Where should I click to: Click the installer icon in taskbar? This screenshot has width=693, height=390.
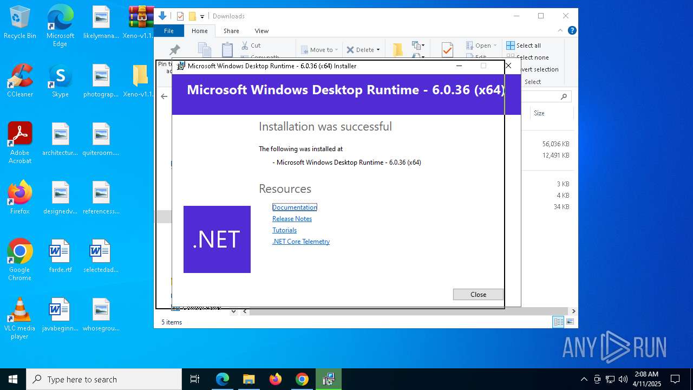(329, 379)
